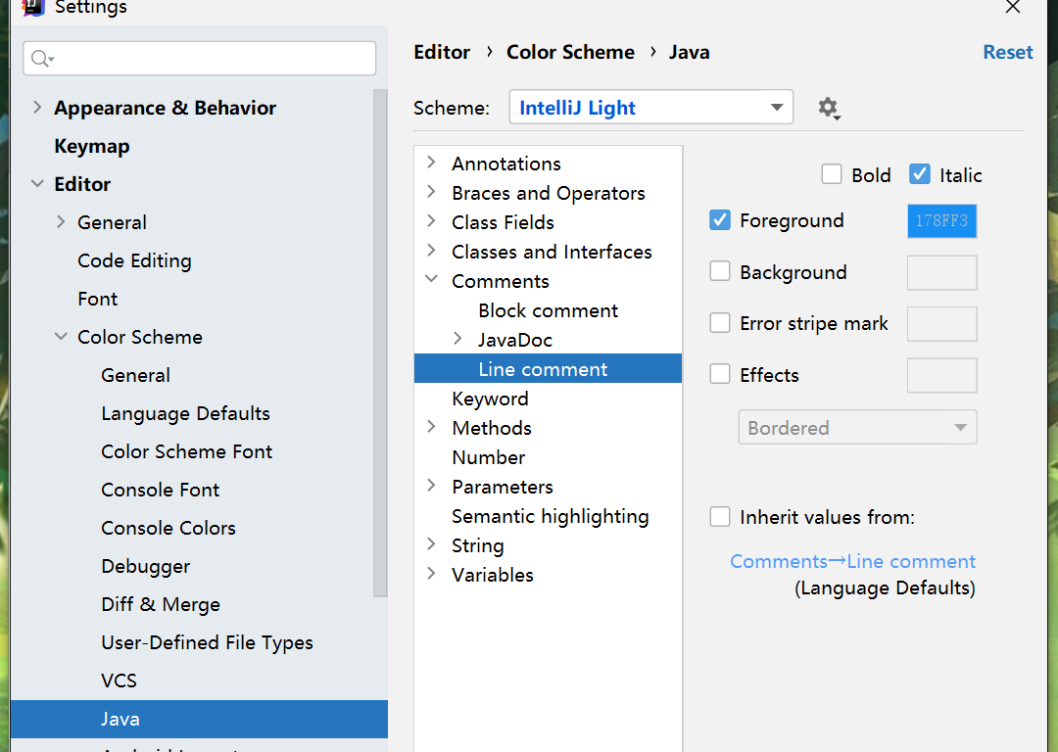This screenshot has width=1058, height=752.
Task: Uncheck the Italic checkbox
Action: pyautogui.click(x=920, y=174)
